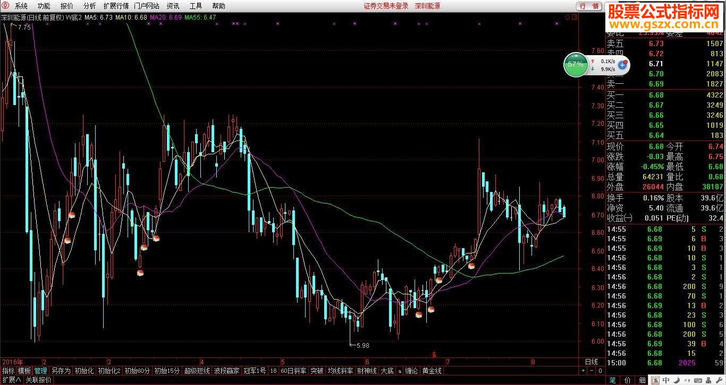The height and width of the screenshot is (385, 726).
Task: Click the 初始化2 template tab
Action: tap(109, 371)
